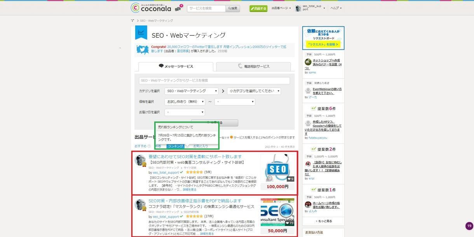Select the ランキング sort tab
The height and width of the screenshot is (237, 474).
point(176,146)
